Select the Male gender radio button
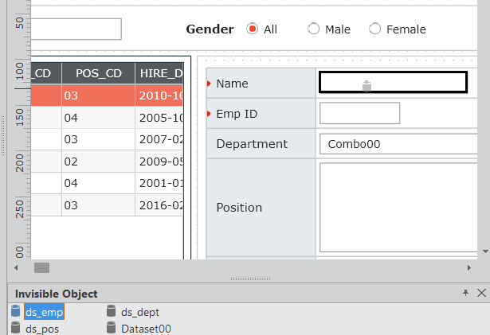The height and width of the screenshot is (335, 490). click(313, 29)
